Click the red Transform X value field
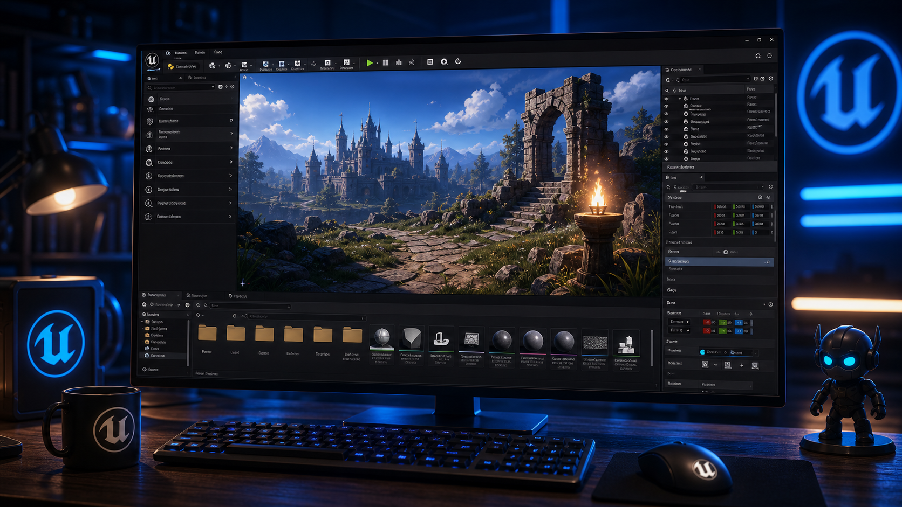The width and height of the screenshot is (902, 507). click(x=722, y=207)
